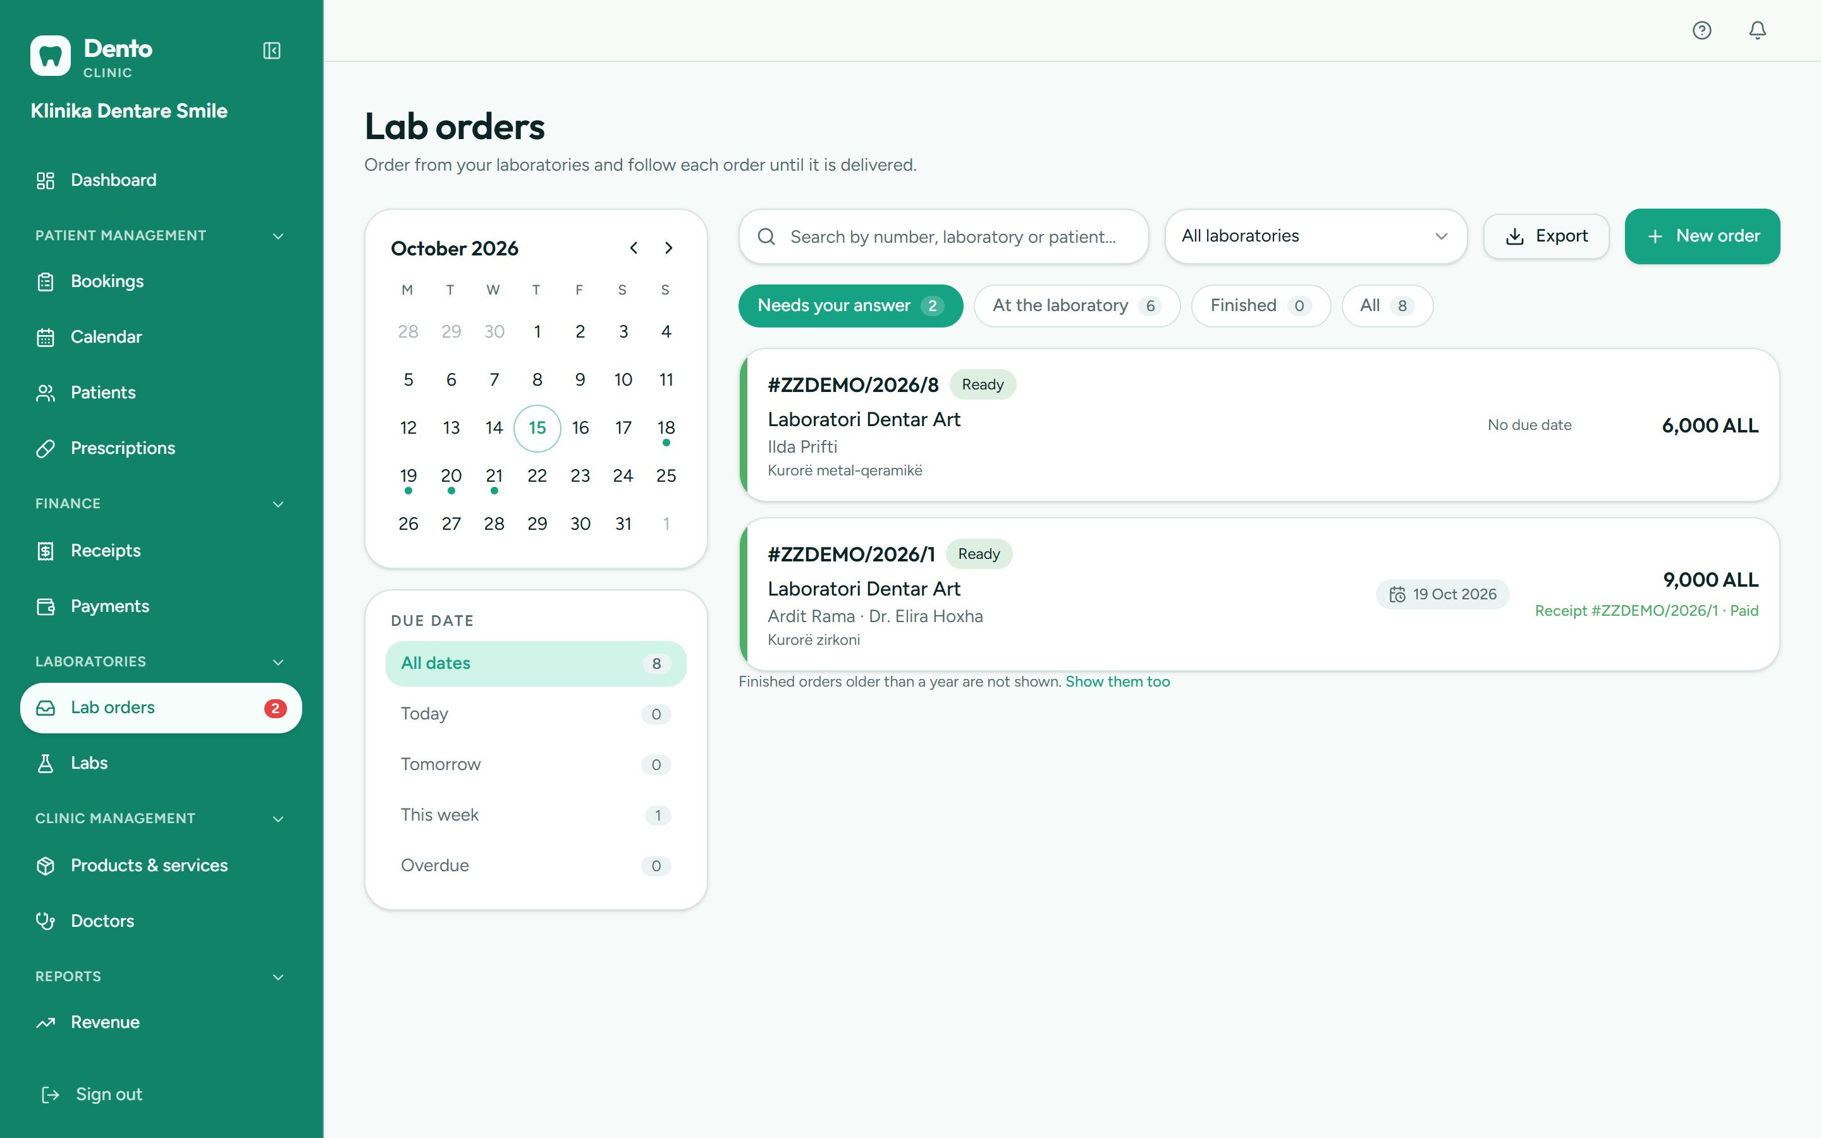Image resolution: width=1821 pixels, height=1138 pixels.
Task: Click the Dento tooth logo
Action: pyautogui.click(x=51, y=56)
